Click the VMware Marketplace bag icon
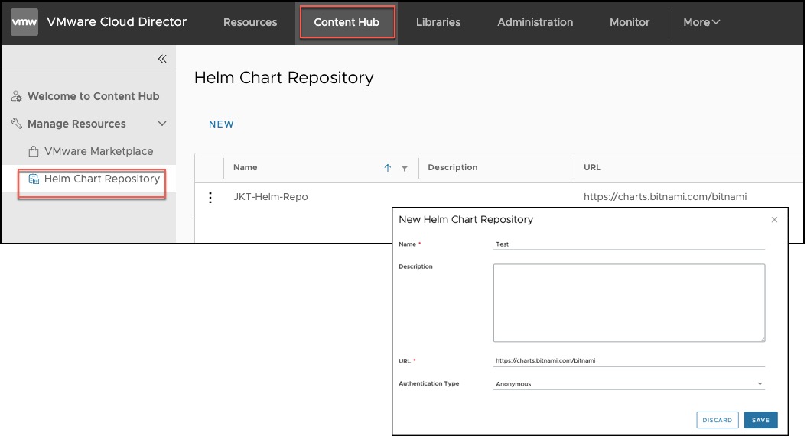 click(x=34, y=151)
